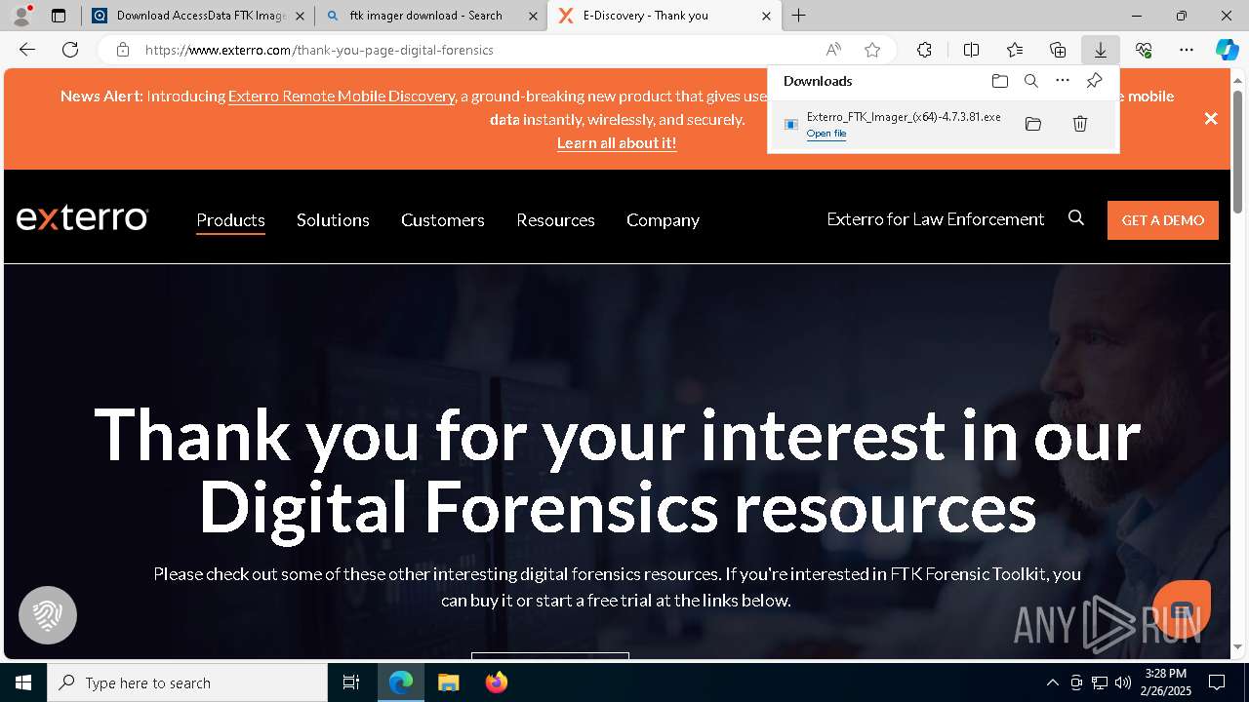This screenshot has width=1249, height=702.
Task: Click the Open file link
Action: [826, 134]
